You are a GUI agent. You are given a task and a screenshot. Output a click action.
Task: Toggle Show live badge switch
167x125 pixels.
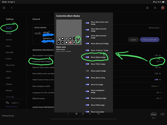[87, 84]
